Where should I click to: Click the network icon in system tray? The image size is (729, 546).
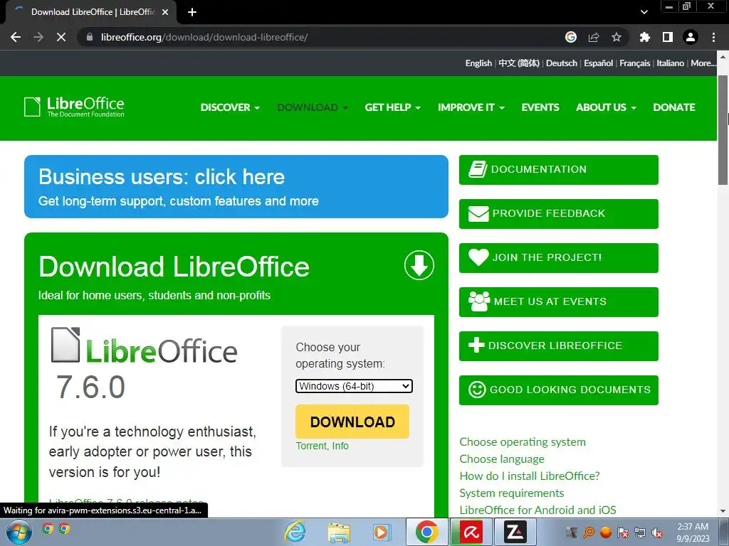640,532
